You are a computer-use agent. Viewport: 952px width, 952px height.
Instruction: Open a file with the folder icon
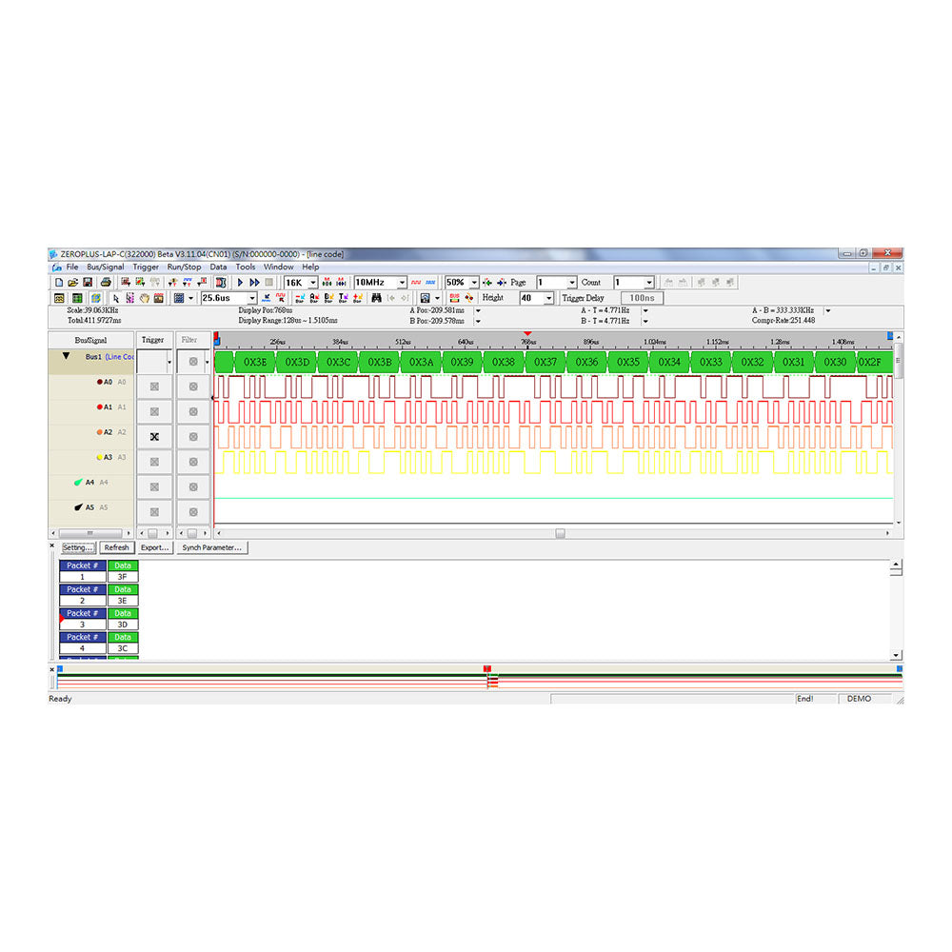[x=73, y=283]
